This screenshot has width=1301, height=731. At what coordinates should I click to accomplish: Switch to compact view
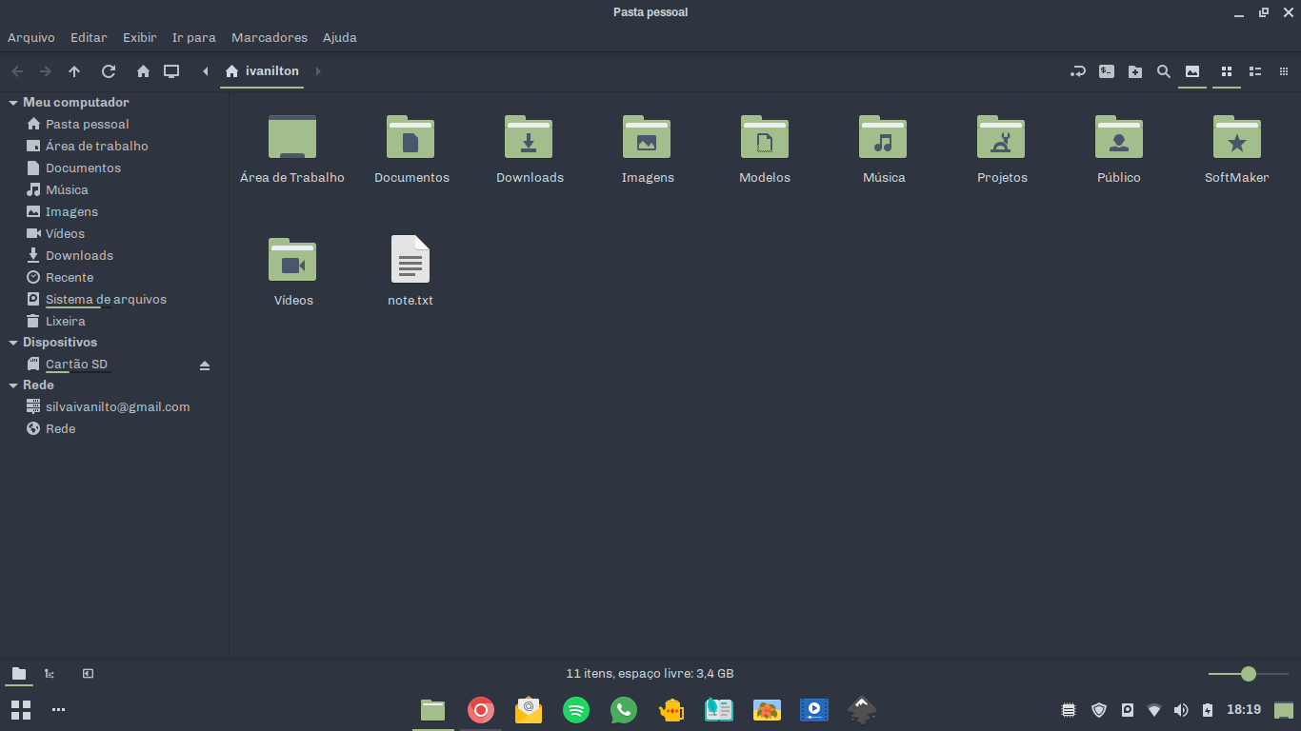pos(1284,71)
